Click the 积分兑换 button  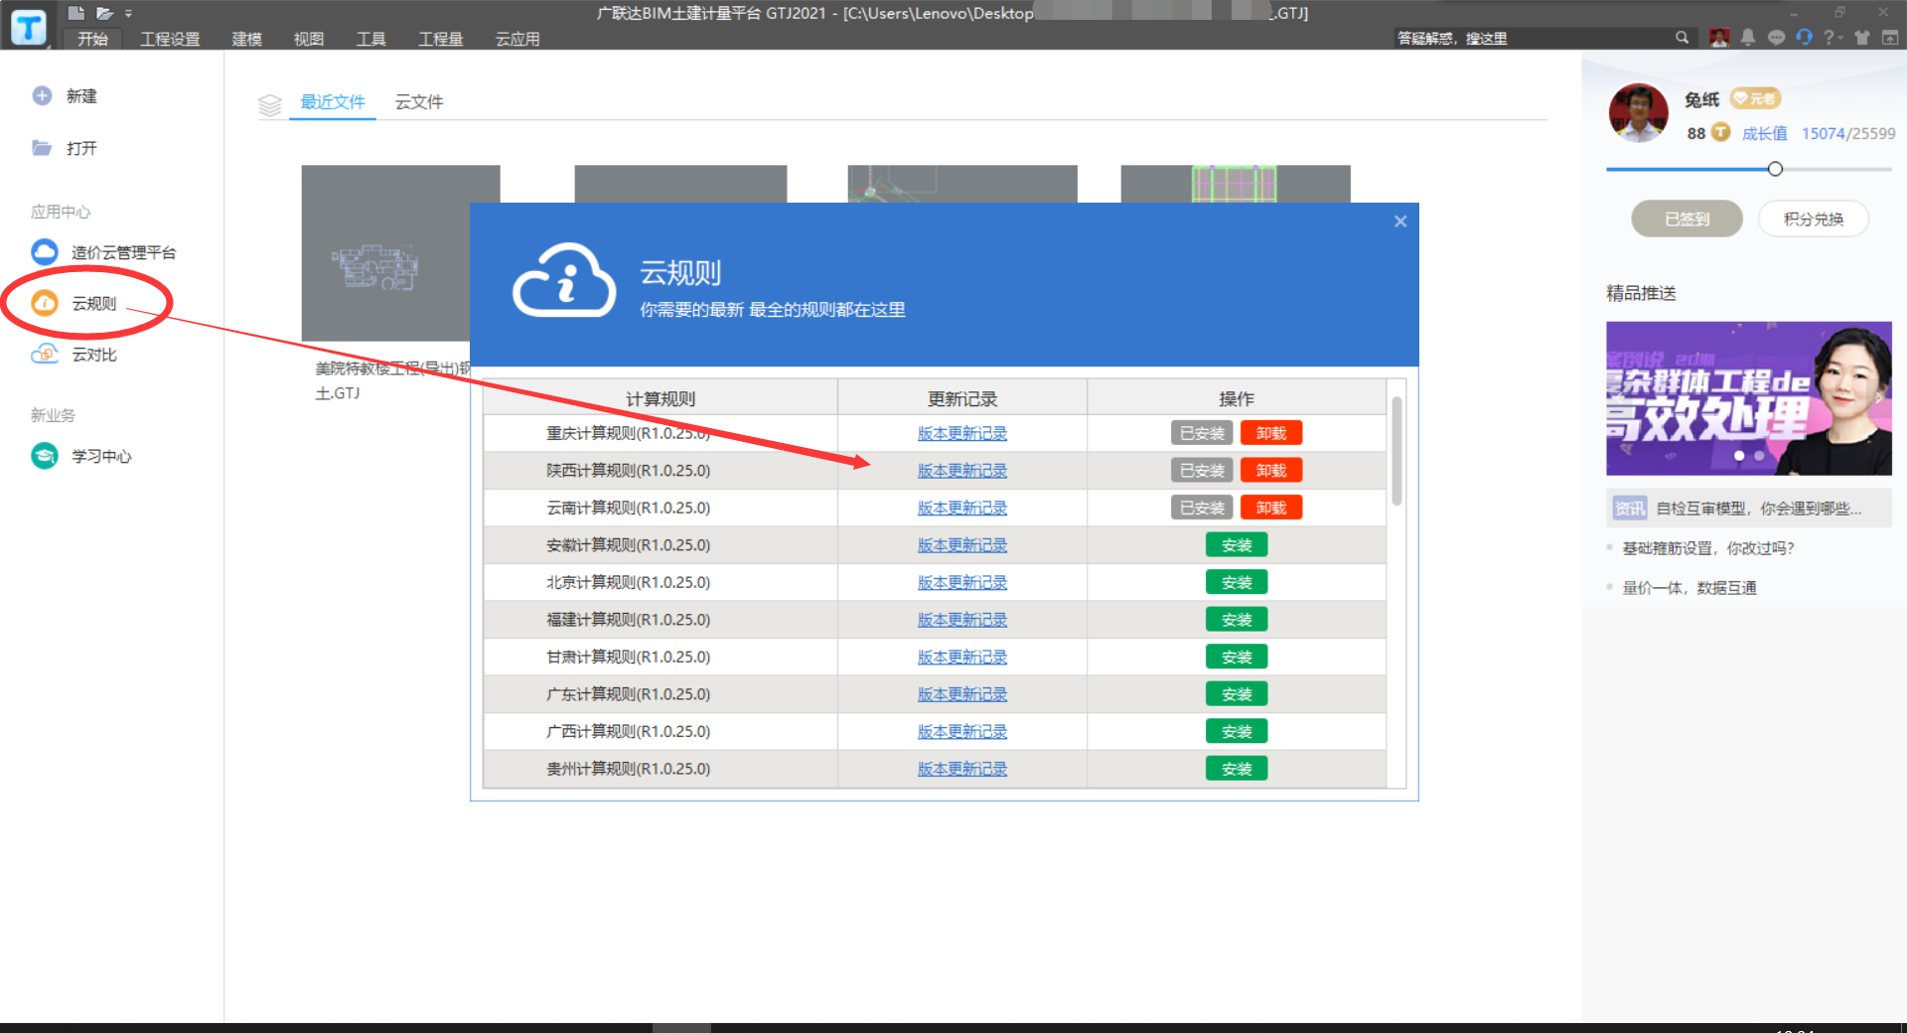[x=1814, y=219]
